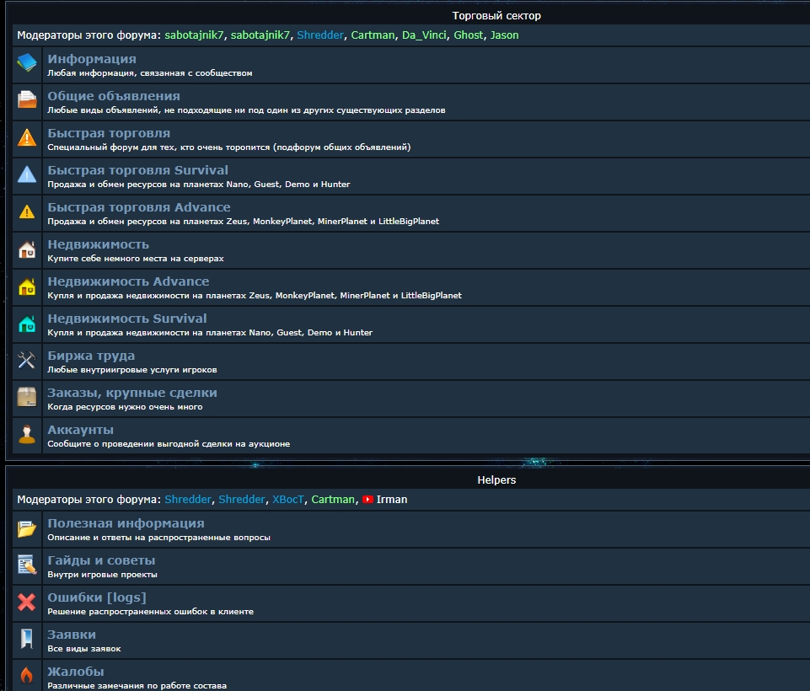Open the Быстрая торговля Advance forum
The image size is (810, 691).
tap(138, 207)
